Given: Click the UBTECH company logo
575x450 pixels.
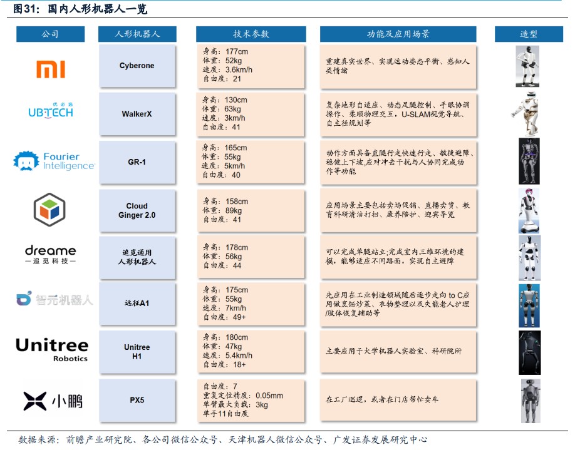Looking at the screenshot, I should click(51, 111).
